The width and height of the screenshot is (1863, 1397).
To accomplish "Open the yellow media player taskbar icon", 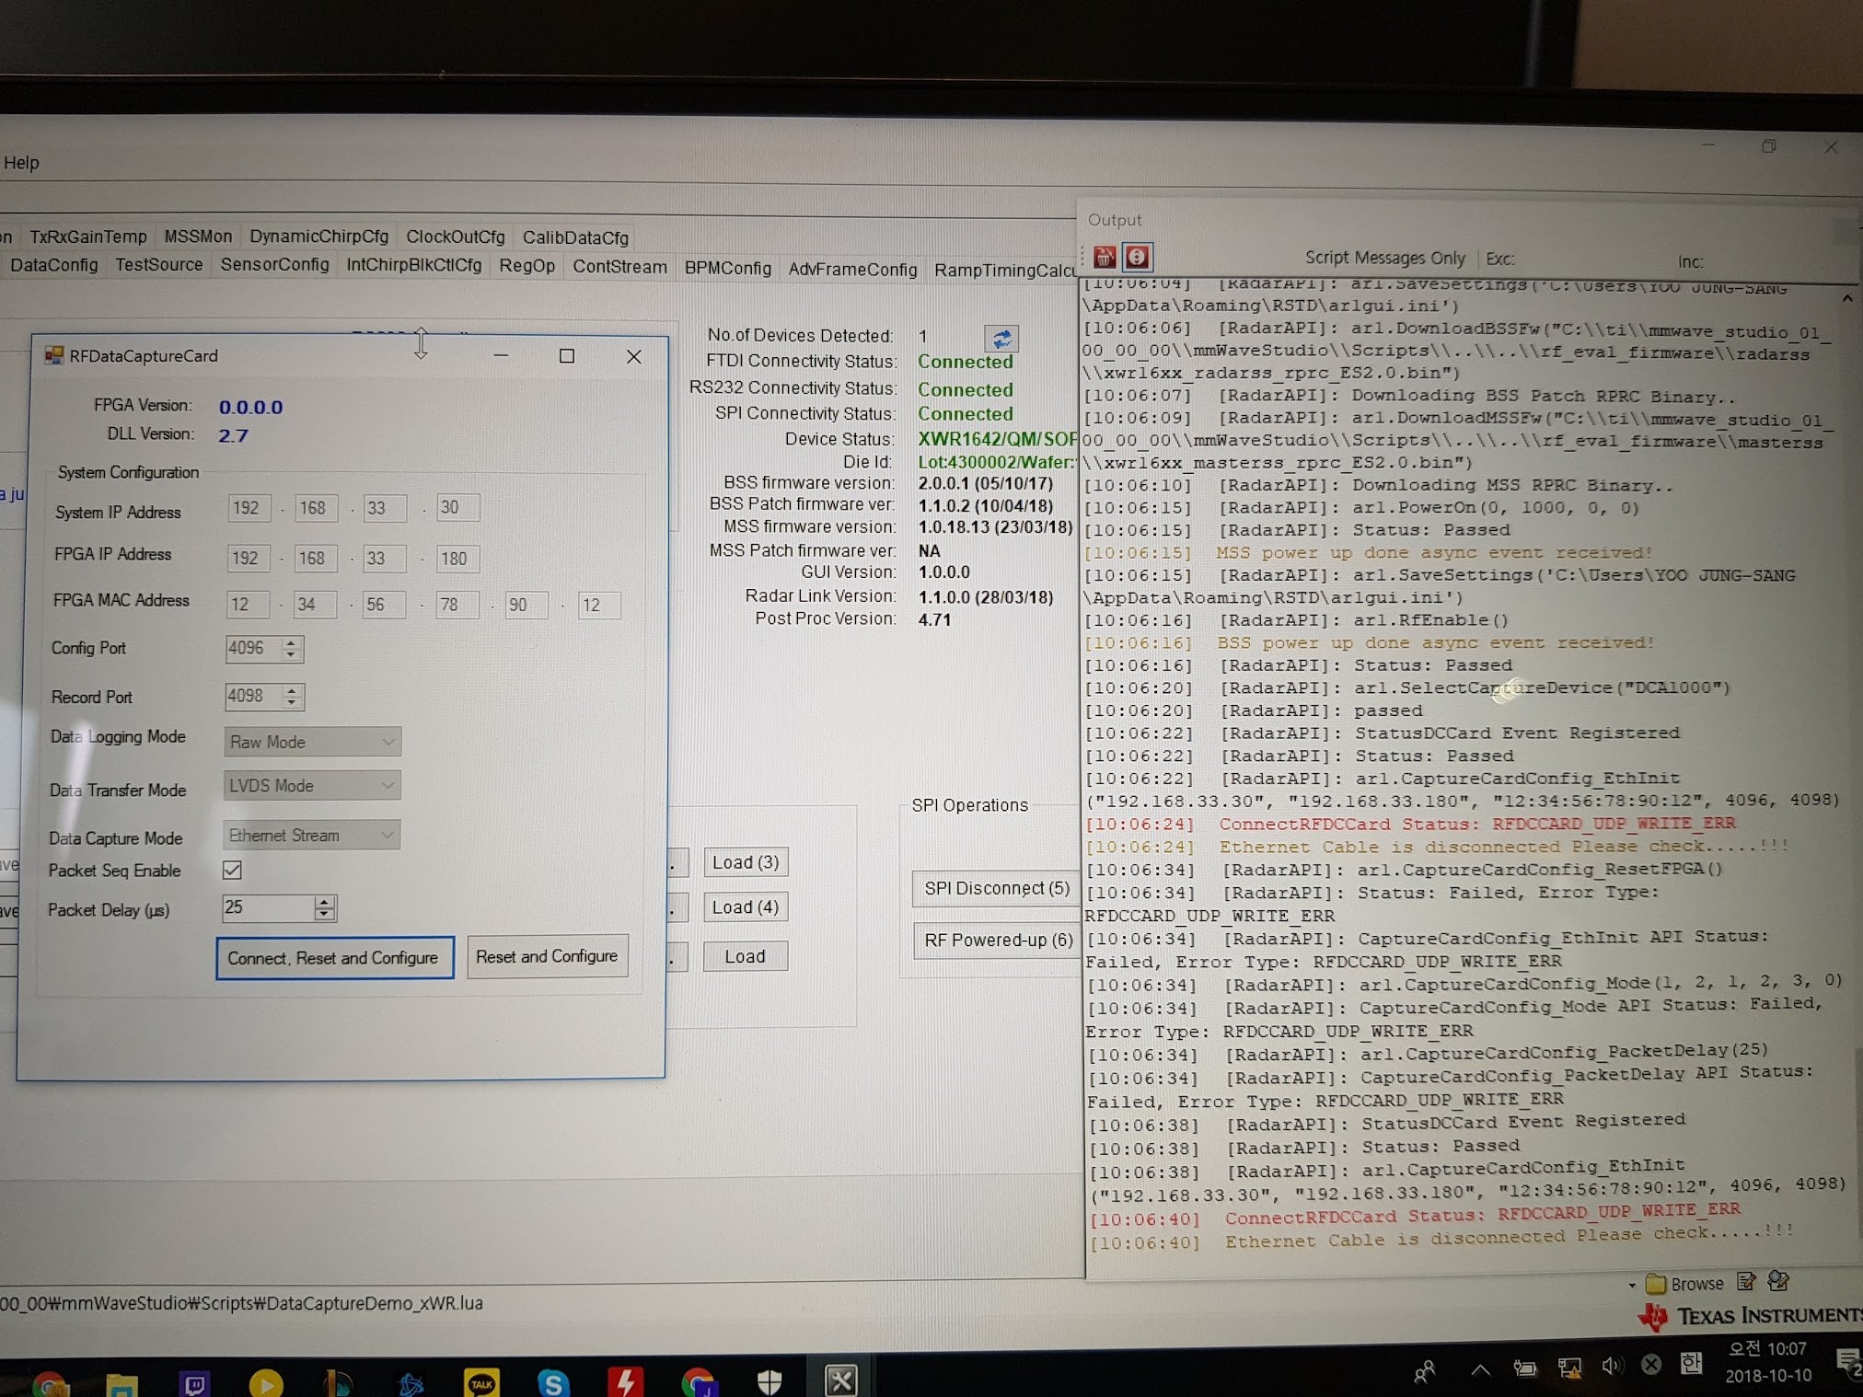I will click(266, 1382).
